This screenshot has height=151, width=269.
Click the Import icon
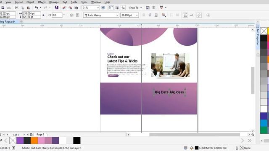pos(64,8)
